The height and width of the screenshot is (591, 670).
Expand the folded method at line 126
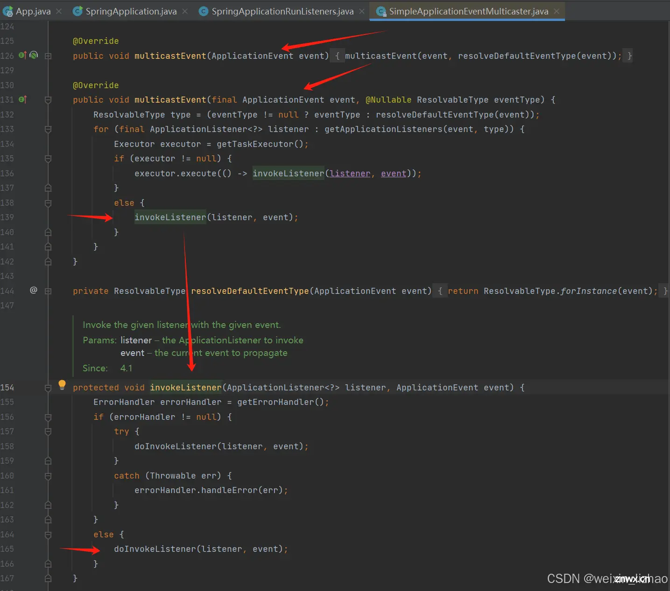[48, 56]
